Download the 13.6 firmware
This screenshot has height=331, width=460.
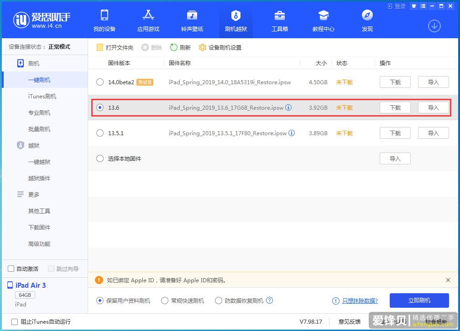[x=395, y=107]
